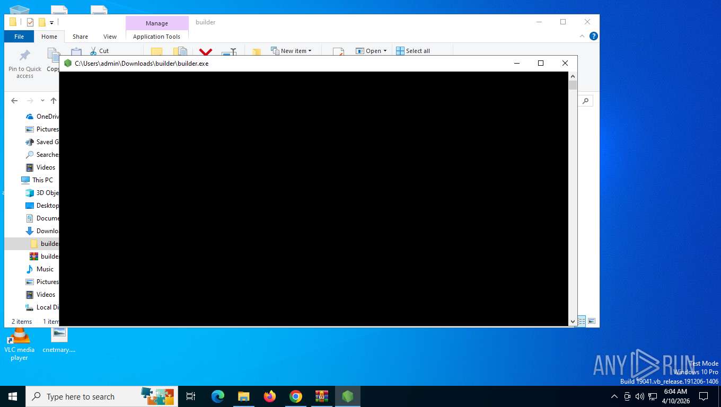
Task: Click the Explorer search magnifier
Action: coord(585,101)
